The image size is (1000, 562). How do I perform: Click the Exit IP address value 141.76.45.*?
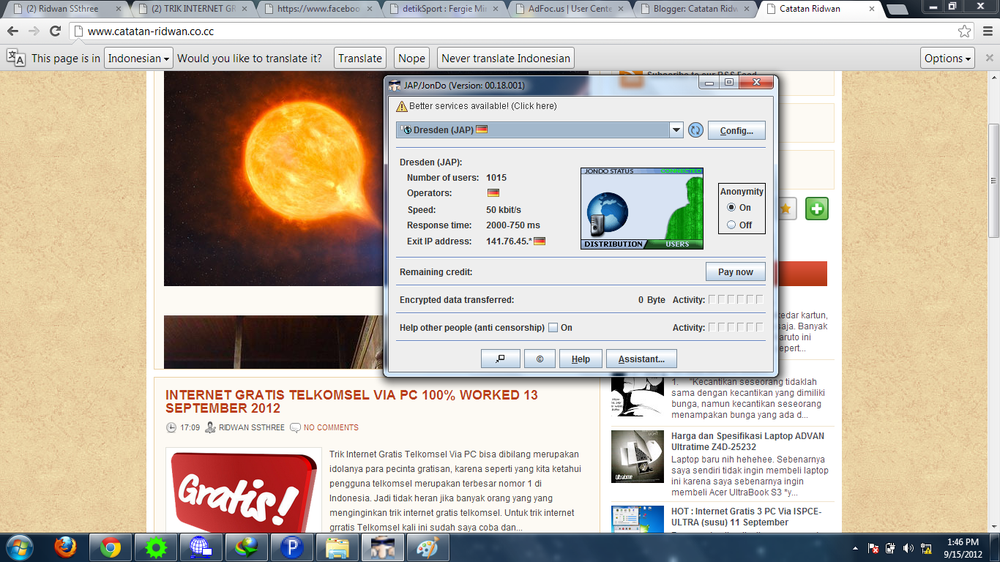(507, 241)
